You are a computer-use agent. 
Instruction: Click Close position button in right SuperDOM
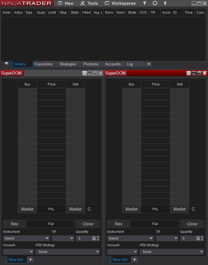click(192, 224)
